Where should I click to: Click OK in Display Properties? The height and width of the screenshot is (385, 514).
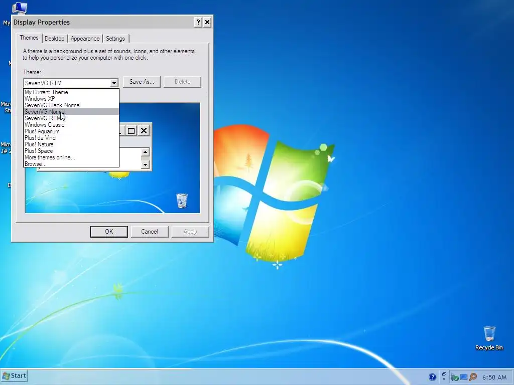tap(109, 232)
